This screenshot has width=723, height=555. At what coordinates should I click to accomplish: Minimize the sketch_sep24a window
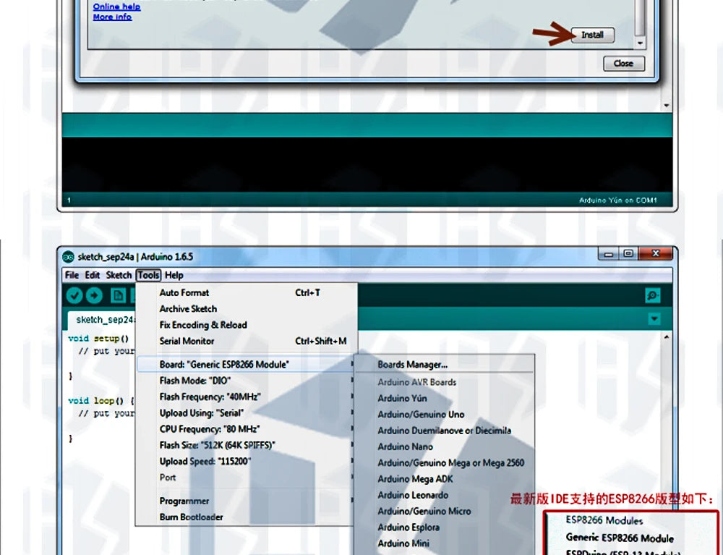tap(609, 254)
